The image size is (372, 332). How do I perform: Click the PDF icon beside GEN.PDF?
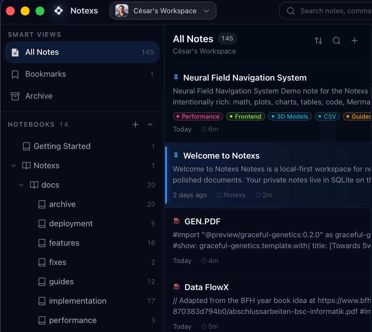click(177, 221)
